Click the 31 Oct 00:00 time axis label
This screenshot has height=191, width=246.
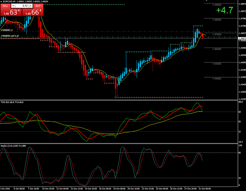coord(205,189)
